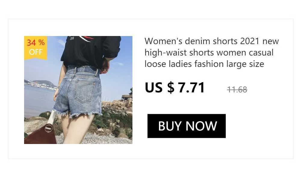Open the denim shorts product photo

[78, 90]
